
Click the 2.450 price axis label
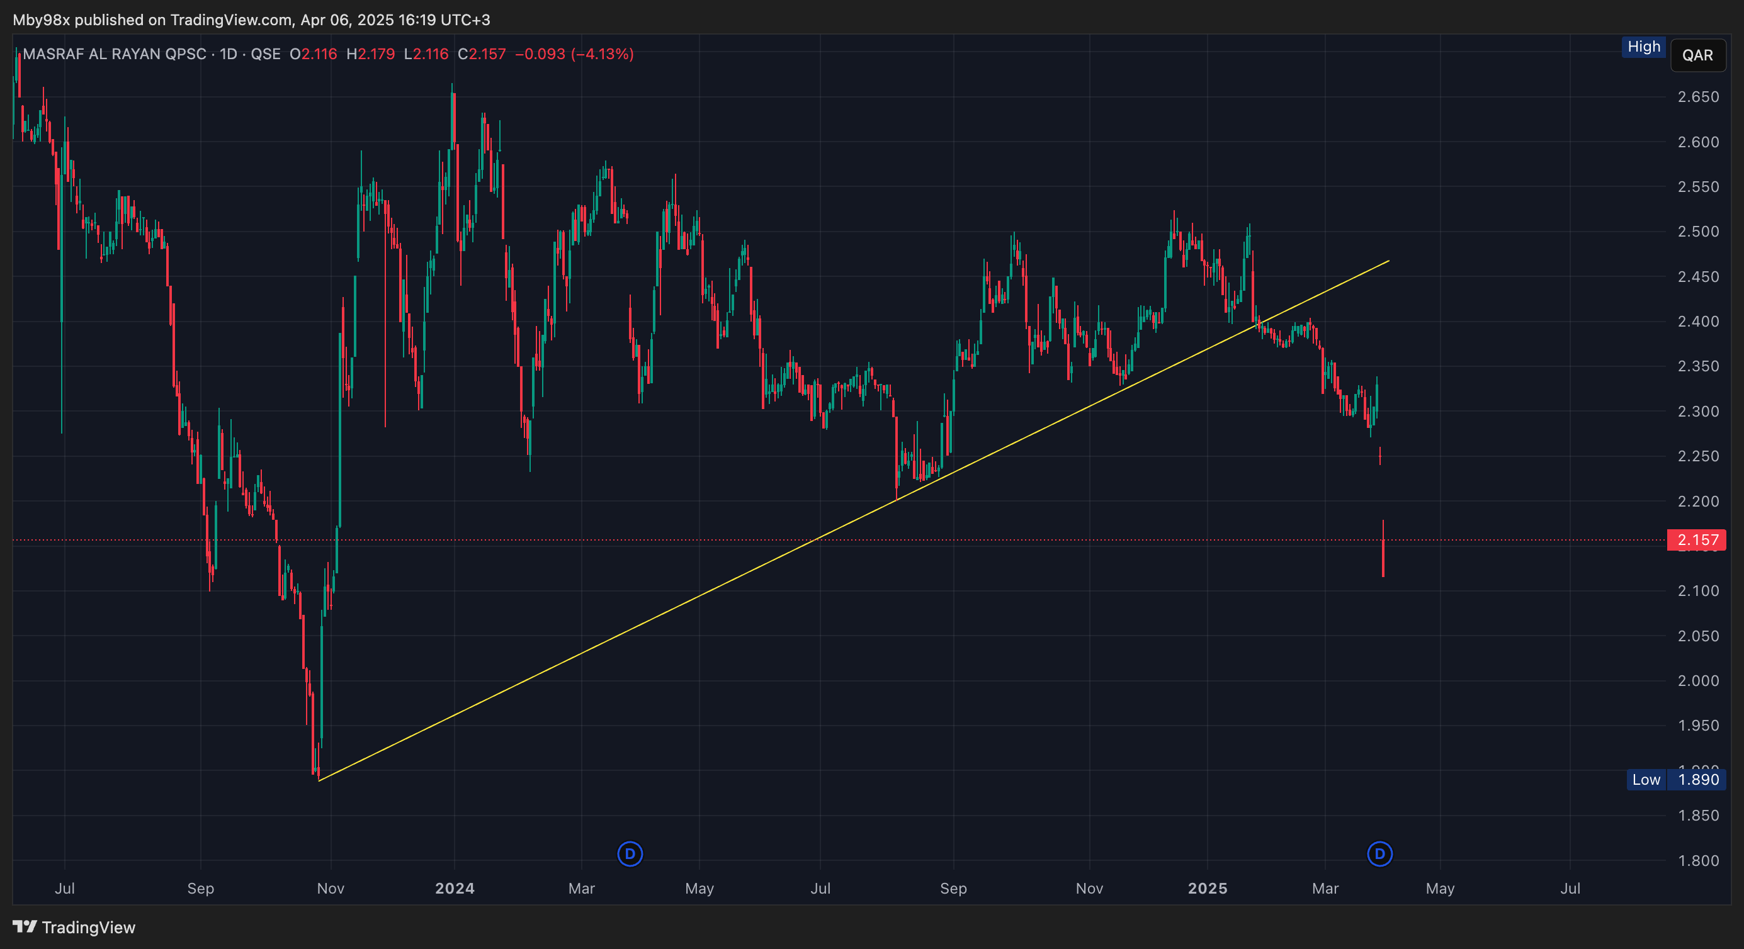coord(1698,277)
